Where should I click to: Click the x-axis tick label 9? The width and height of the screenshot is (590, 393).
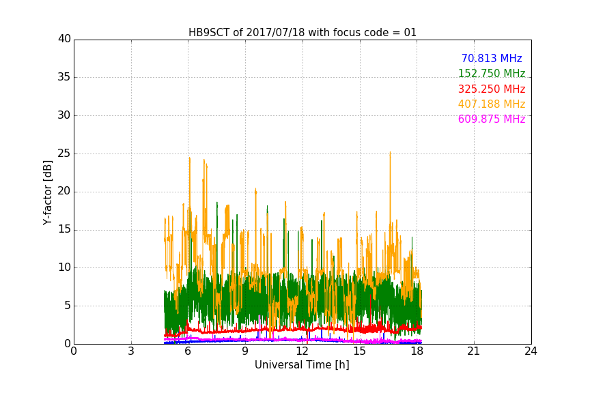[245, 351]
